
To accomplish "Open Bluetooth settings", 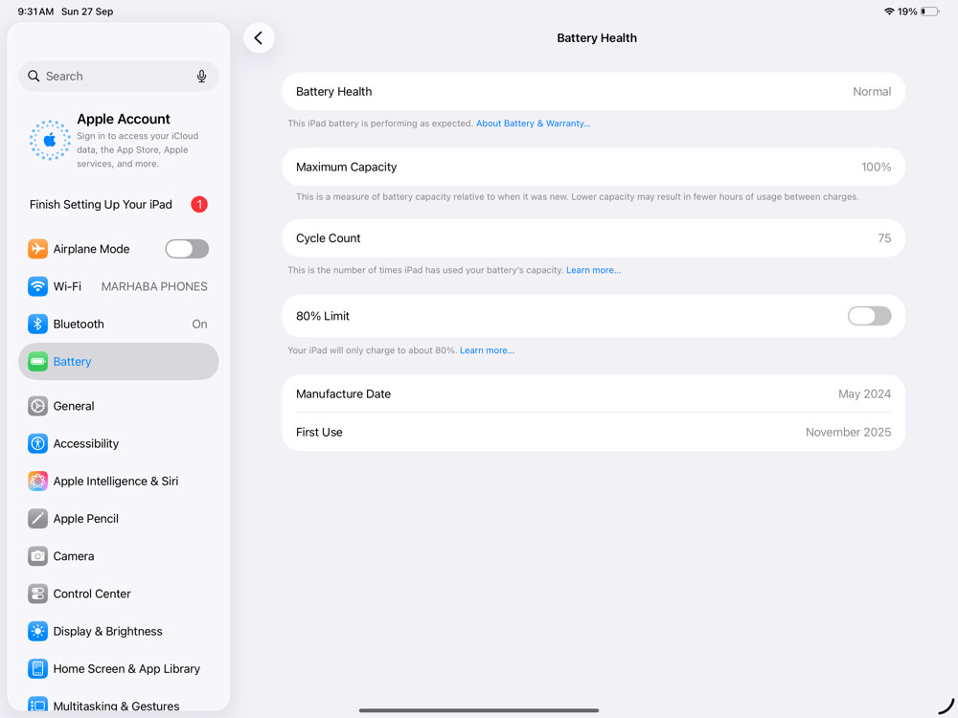I will 119,324.
